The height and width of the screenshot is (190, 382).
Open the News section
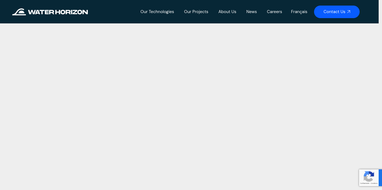point(251,12)
